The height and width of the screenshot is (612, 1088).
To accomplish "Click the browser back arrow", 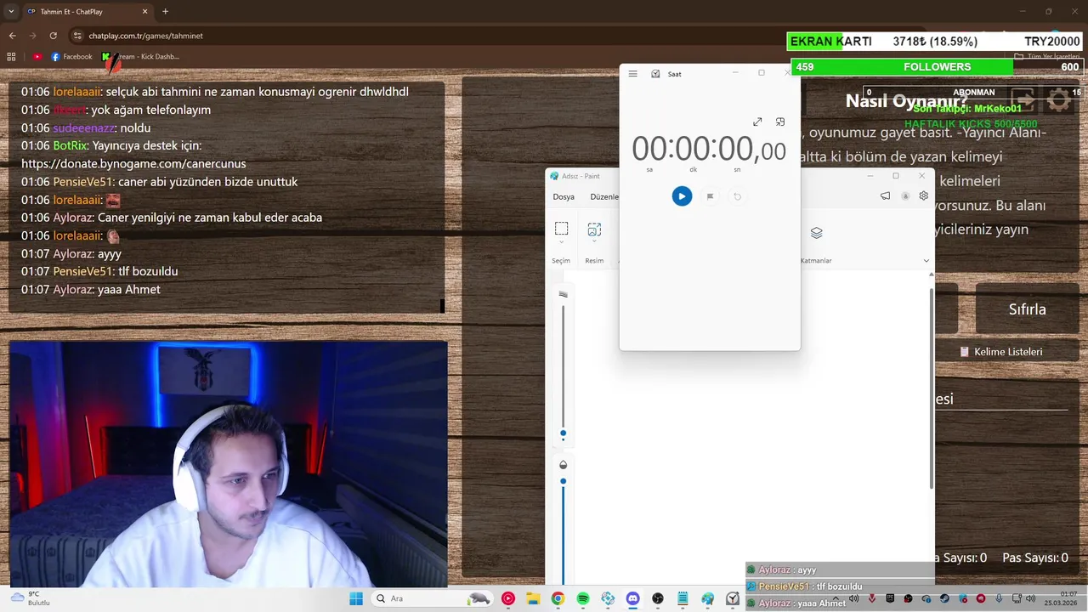I will coord(12,36).
